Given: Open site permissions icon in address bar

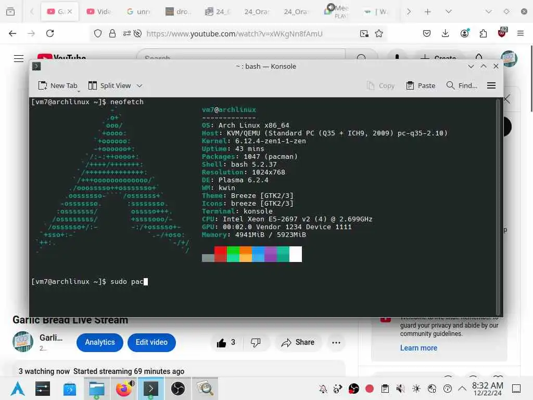Looking at the screenshot, I should click(127, 33).
